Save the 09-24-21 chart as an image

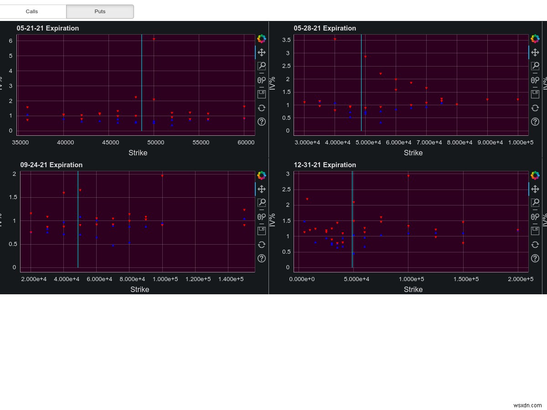pos(262,231)
